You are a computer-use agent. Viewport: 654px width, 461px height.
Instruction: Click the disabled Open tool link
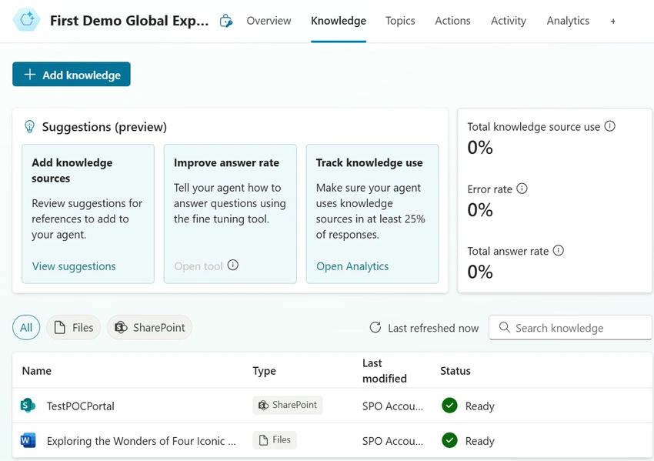[x=199, y=266]
